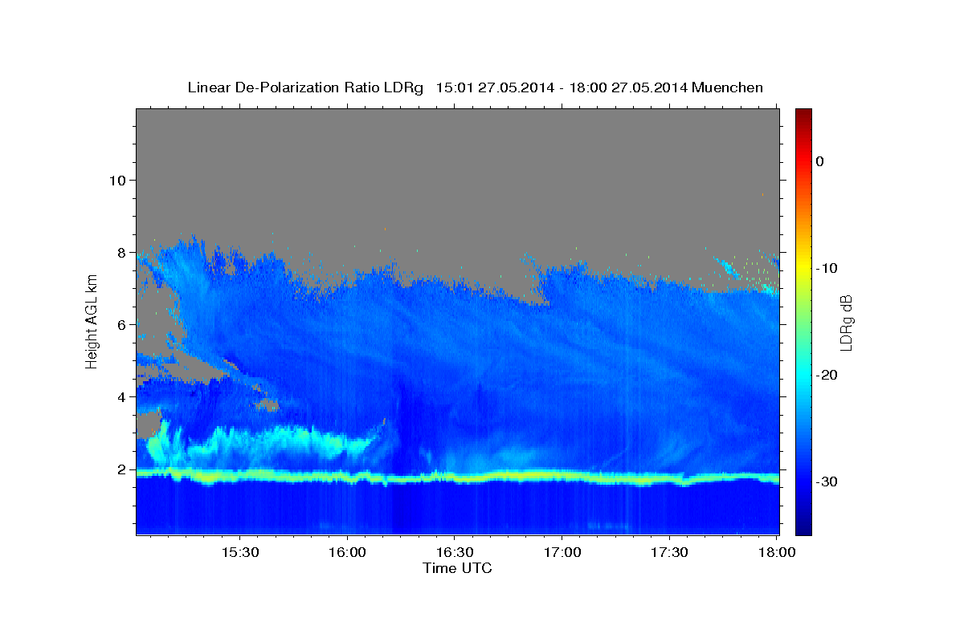
Task: Click the 15:30 time axis label
Action: (x=240, y=552)
